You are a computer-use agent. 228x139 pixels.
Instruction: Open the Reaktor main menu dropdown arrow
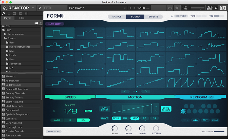[x=33, y=8]
